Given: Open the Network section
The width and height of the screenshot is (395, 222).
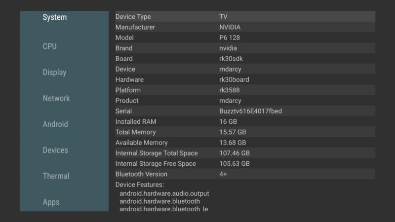Looking at the screenshot, I should tap(56, 98).
